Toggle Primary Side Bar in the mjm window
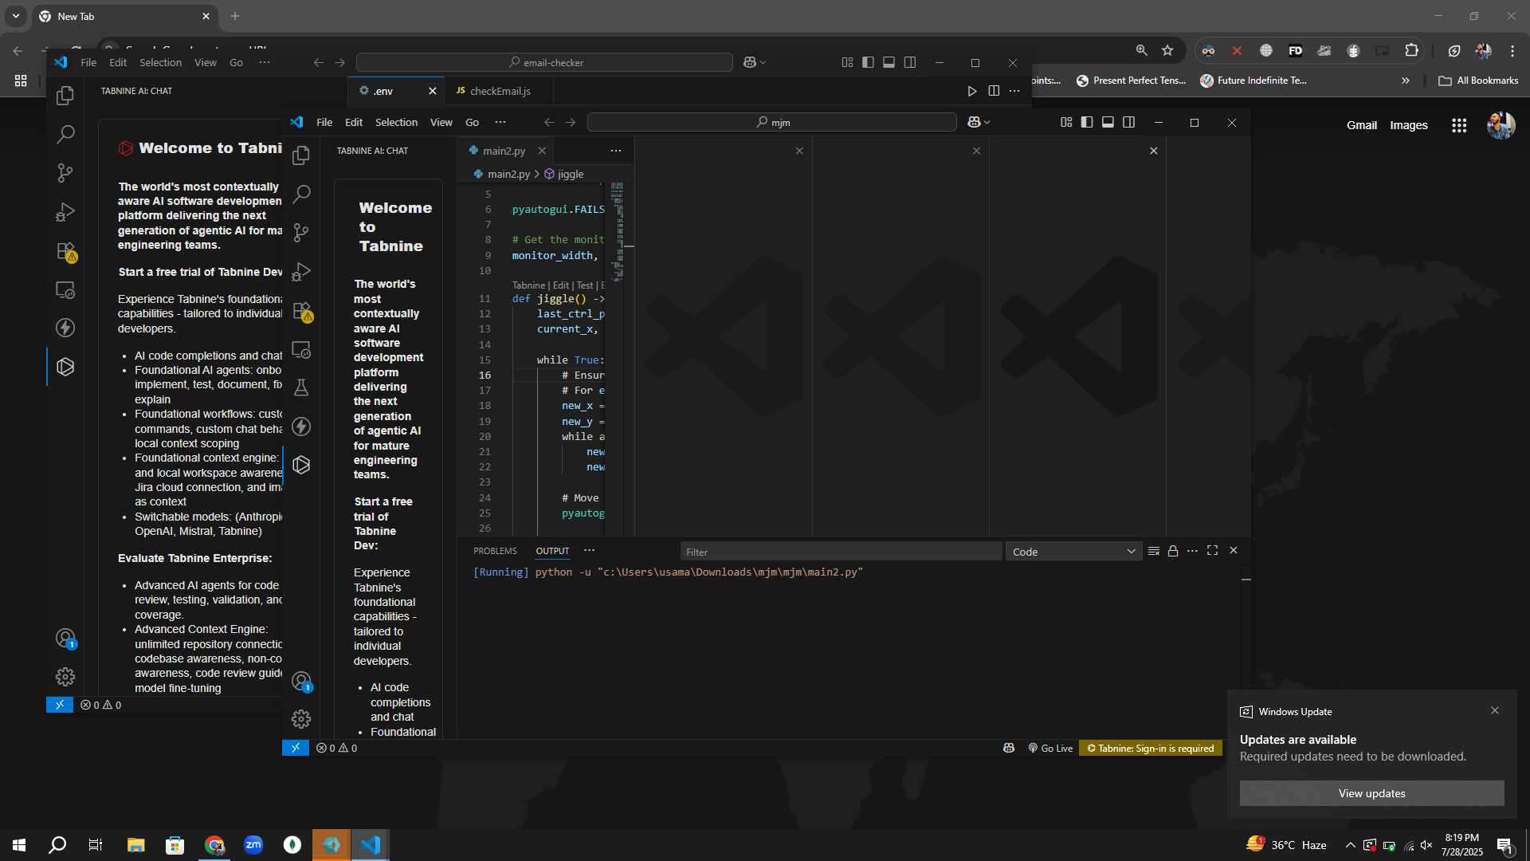This screenshot has width=1530, height=861. pos(1087,122)
